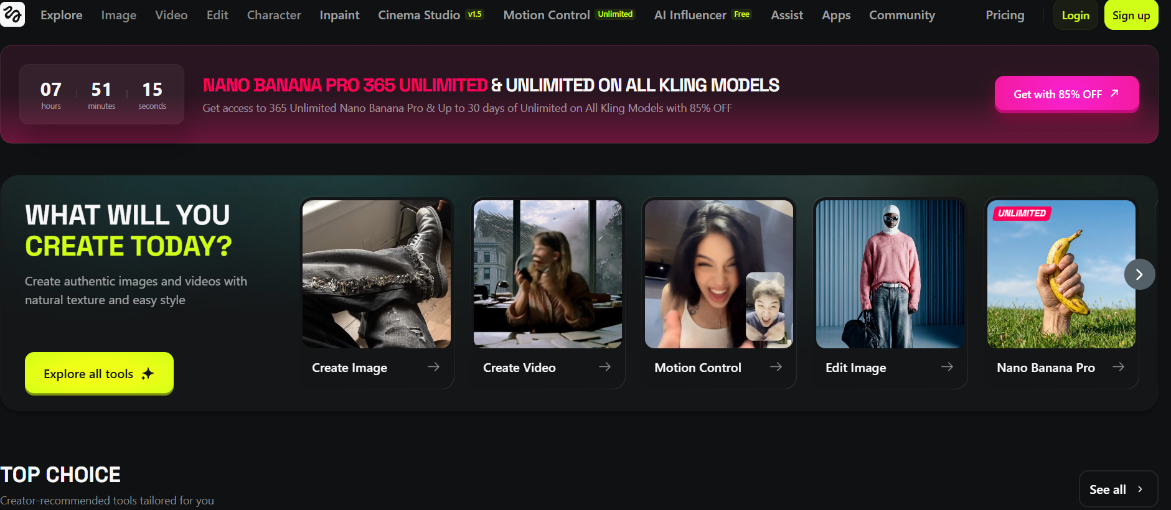
Task: See all Top Choice tools
Action: [x=1118, y=489]
